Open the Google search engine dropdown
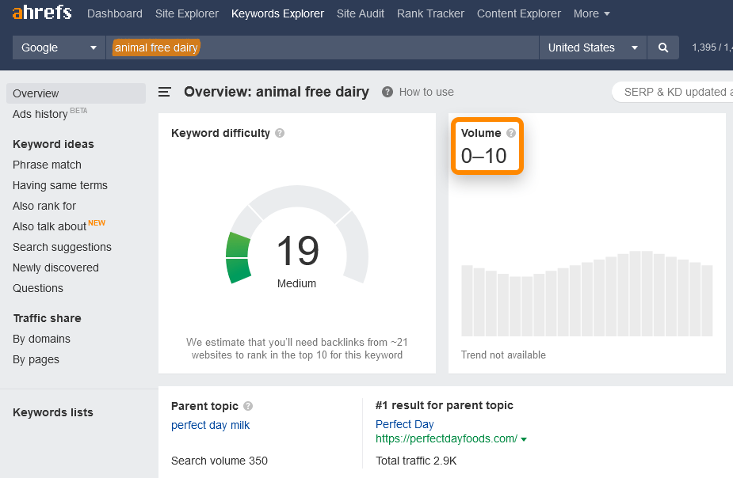The height and width of the screenshot is (478, 733). click(58, 47)
